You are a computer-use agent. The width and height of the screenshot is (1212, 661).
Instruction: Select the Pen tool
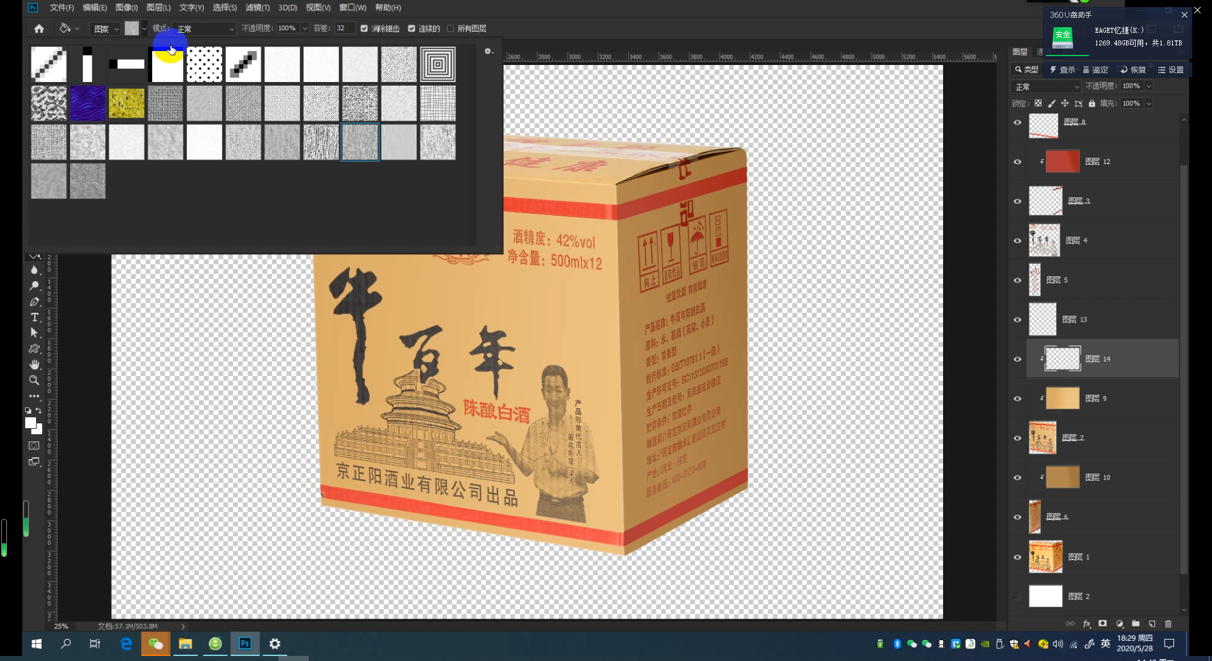[34, 301]
